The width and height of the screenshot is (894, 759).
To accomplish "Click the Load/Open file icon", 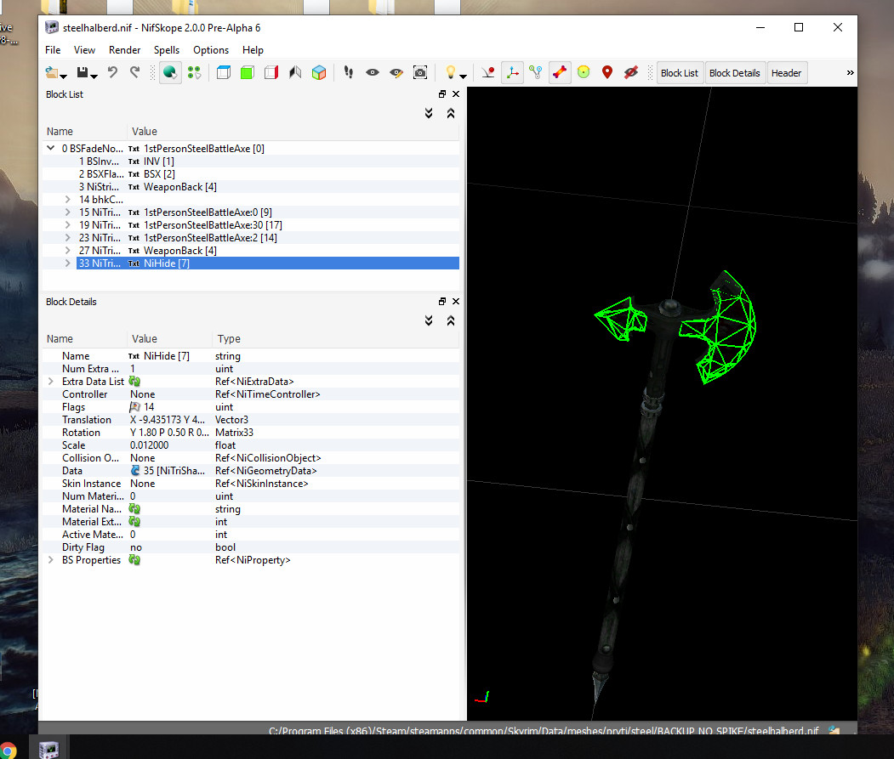I will coord(51,72).
